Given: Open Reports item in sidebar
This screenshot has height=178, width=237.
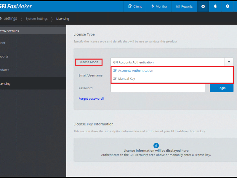Looking at the screenshot, I should pos(33,56).
